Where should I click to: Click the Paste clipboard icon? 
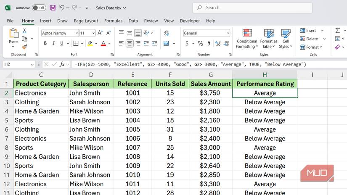click(13, 34)
